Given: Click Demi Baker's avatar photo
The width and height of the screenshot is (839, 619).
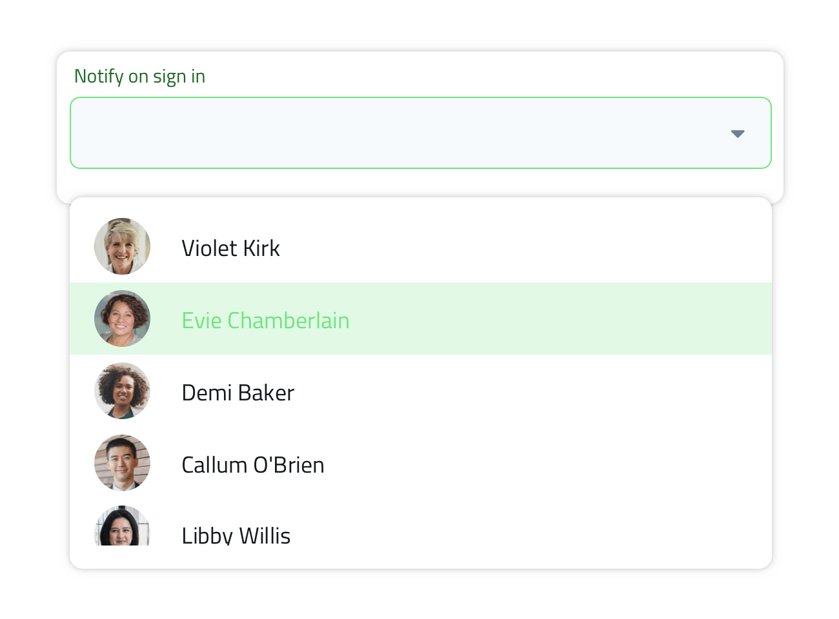Looking at the screenshot, I should [x=122, y=391].
